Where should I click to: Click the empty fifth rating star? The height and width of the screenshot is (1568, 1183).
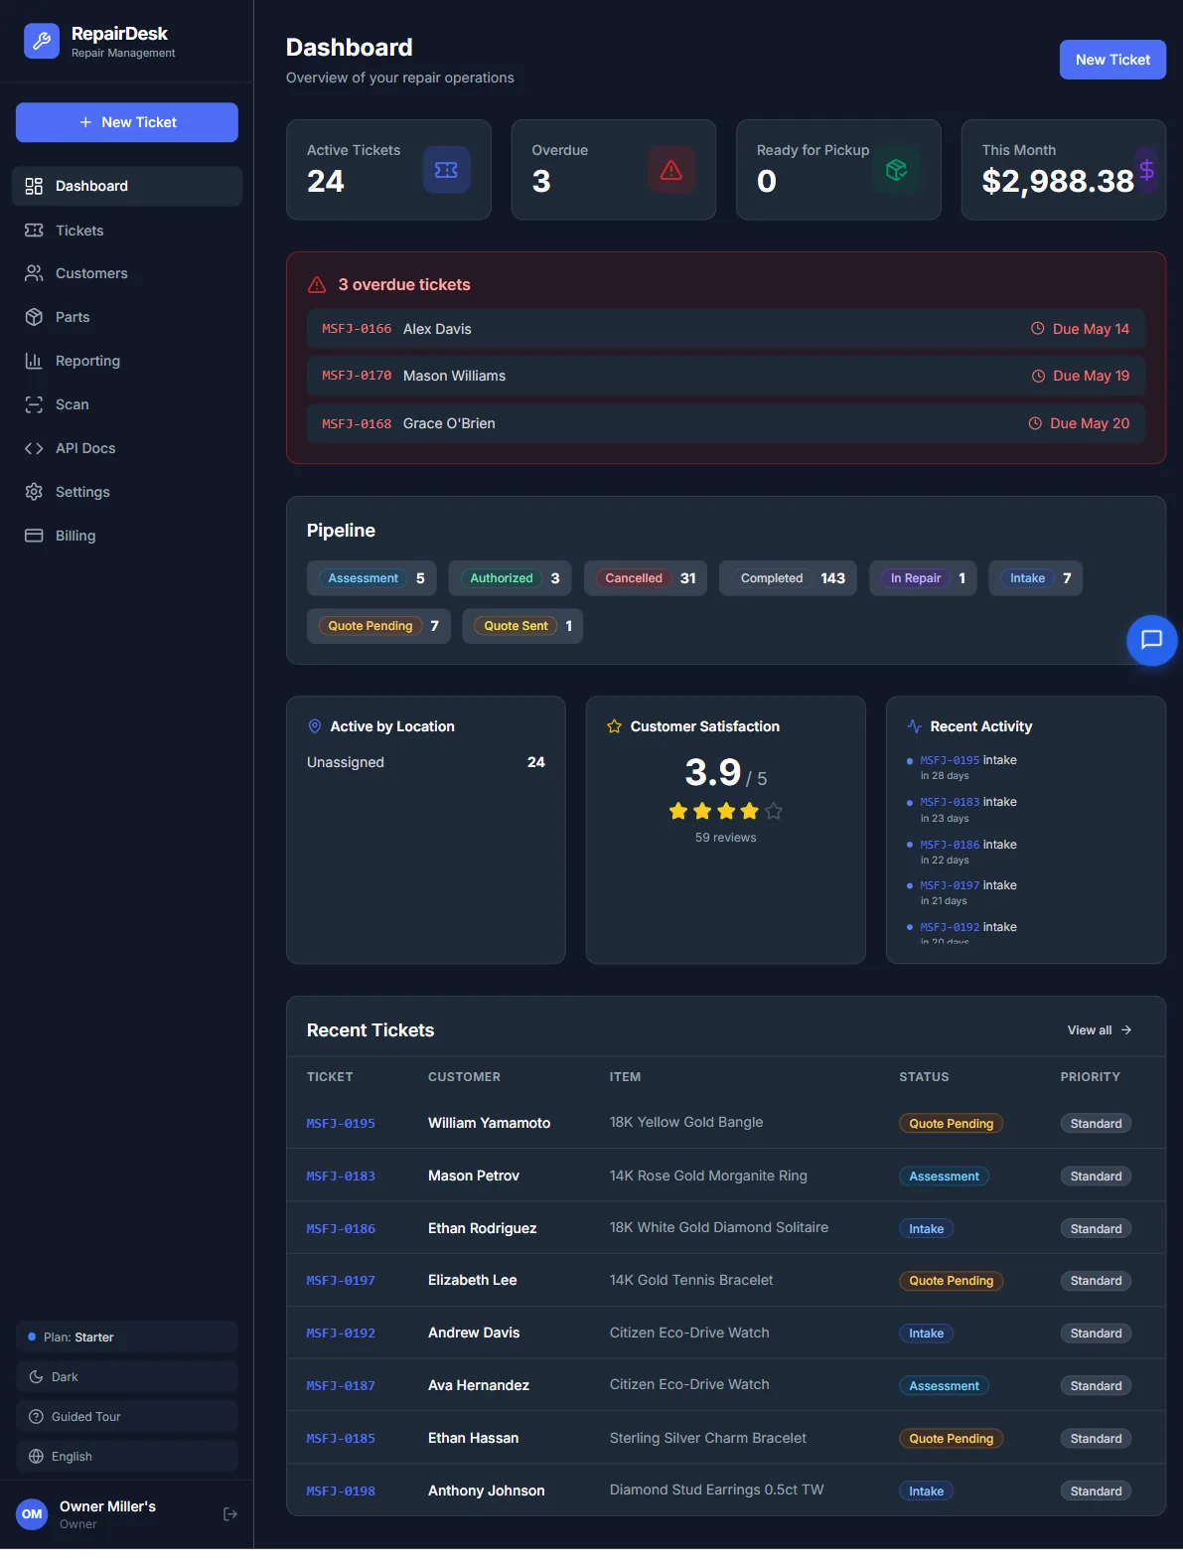(774, 811)
